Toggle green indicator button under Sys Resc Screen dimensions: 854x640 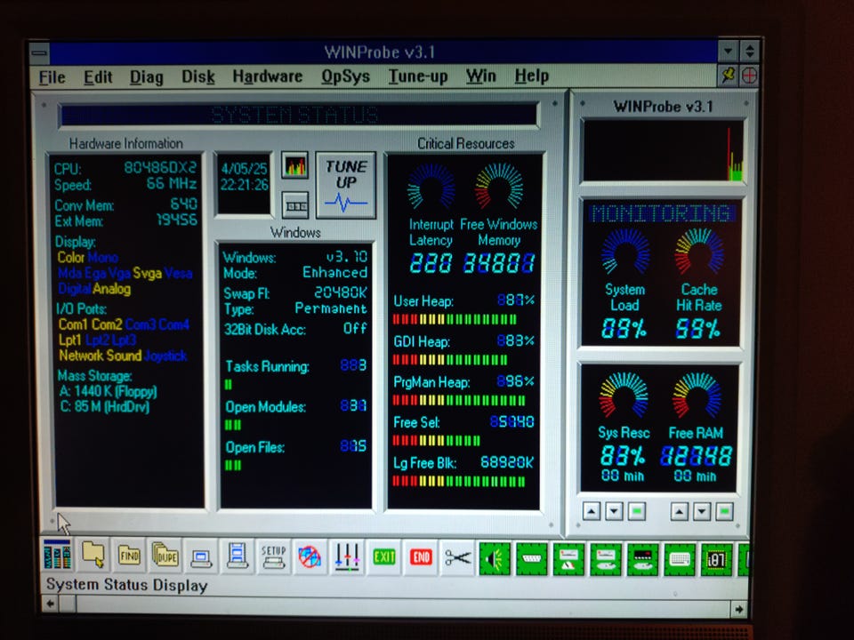(x=637, y=511)
